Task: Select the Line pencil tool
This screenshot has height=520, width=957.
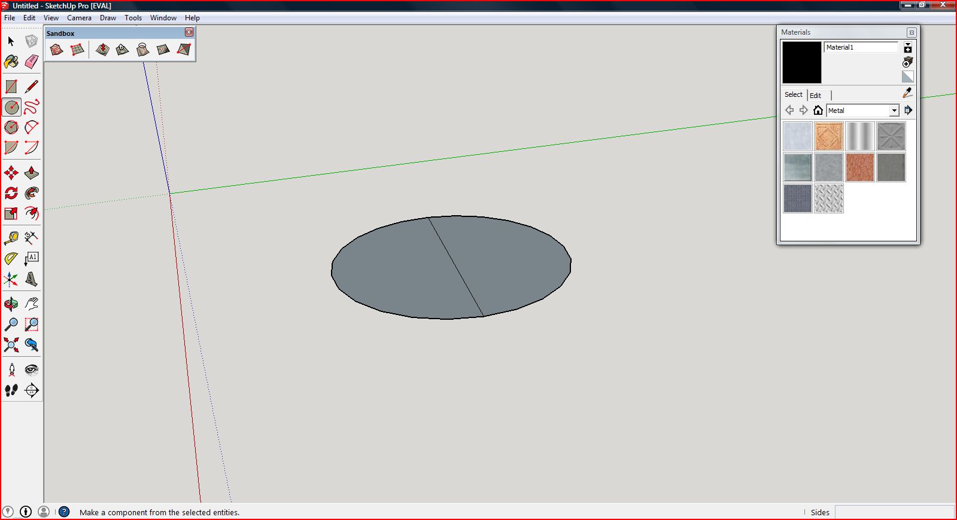Action: pos(31,87)
